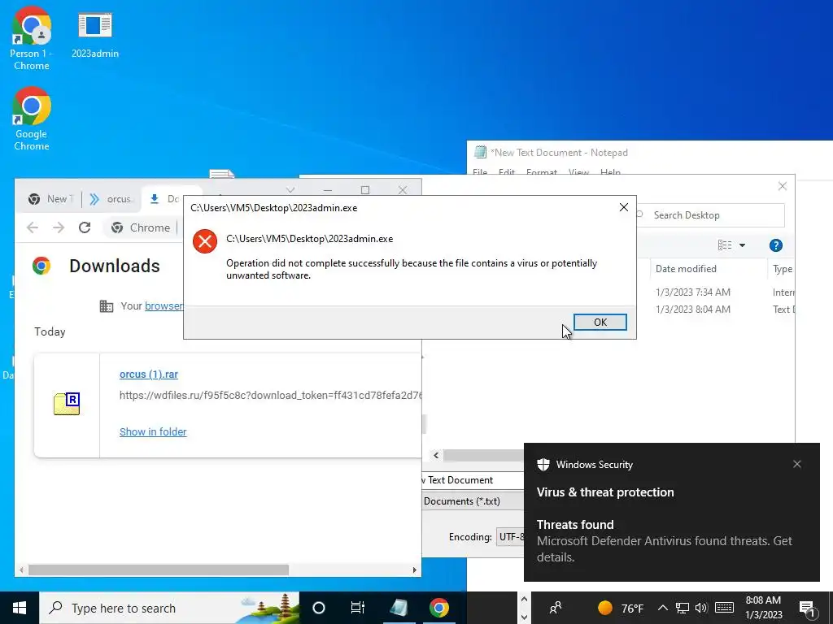833x624 pixels.
Task: Reload the Chrome Downloads page
Action: 85,227
